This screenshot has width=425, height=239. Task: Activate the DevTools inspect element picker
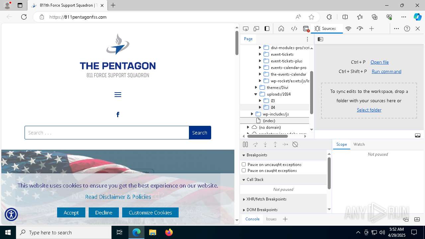246,29
